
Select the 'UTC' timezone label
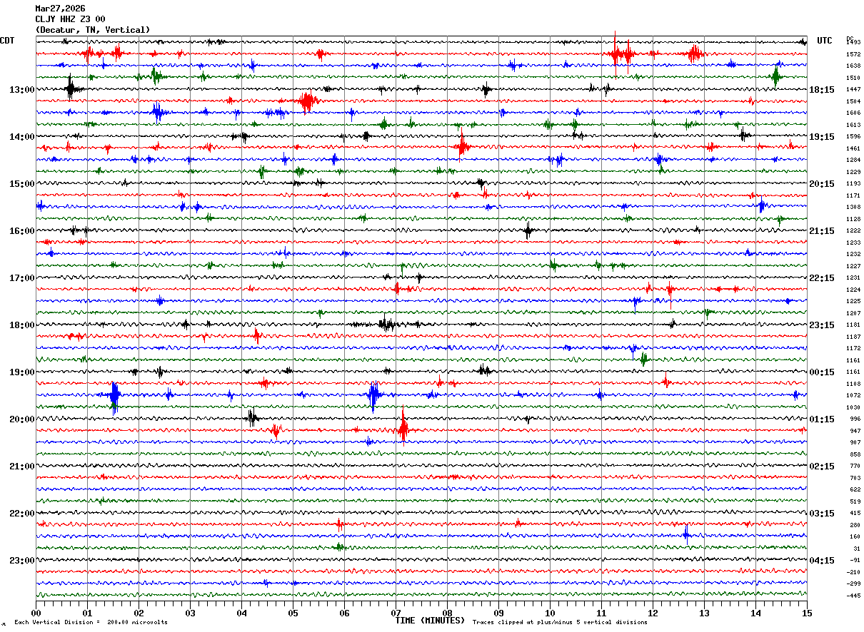(825, 41)
